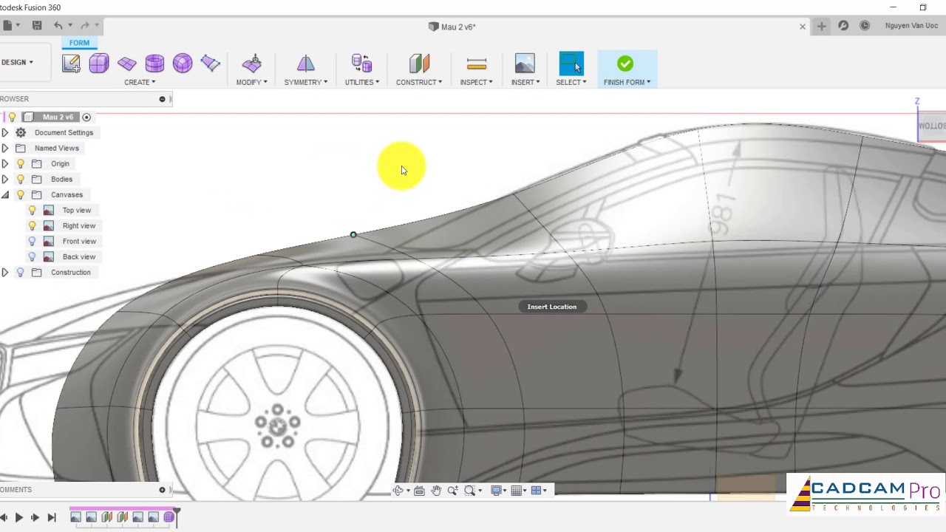Click the Redo arrow
The width and height of the screenshot is (946, 532).
[85, 25]
